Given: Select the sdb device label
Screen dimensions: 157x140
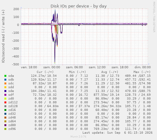Looking at the screenshot, I should tap(11, 80).
